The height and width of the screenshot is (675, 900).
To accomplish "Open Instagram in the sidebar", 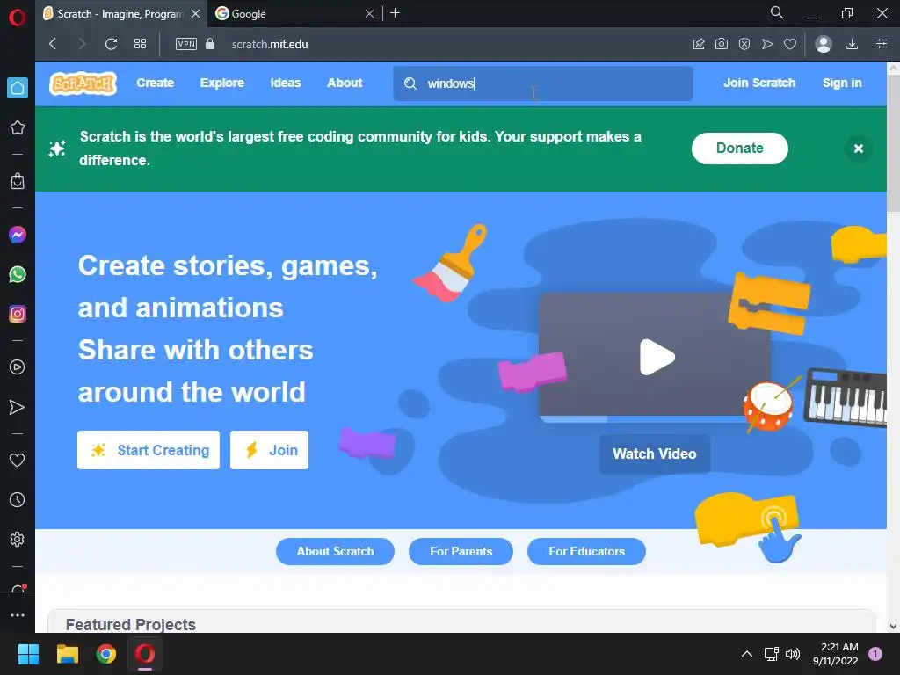I will point(18,314).
